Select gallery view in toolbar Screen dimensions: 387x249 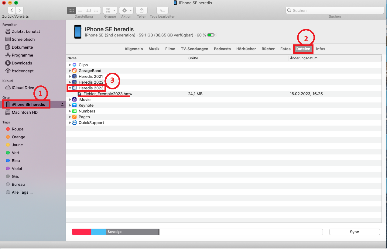tap(96, 10)
